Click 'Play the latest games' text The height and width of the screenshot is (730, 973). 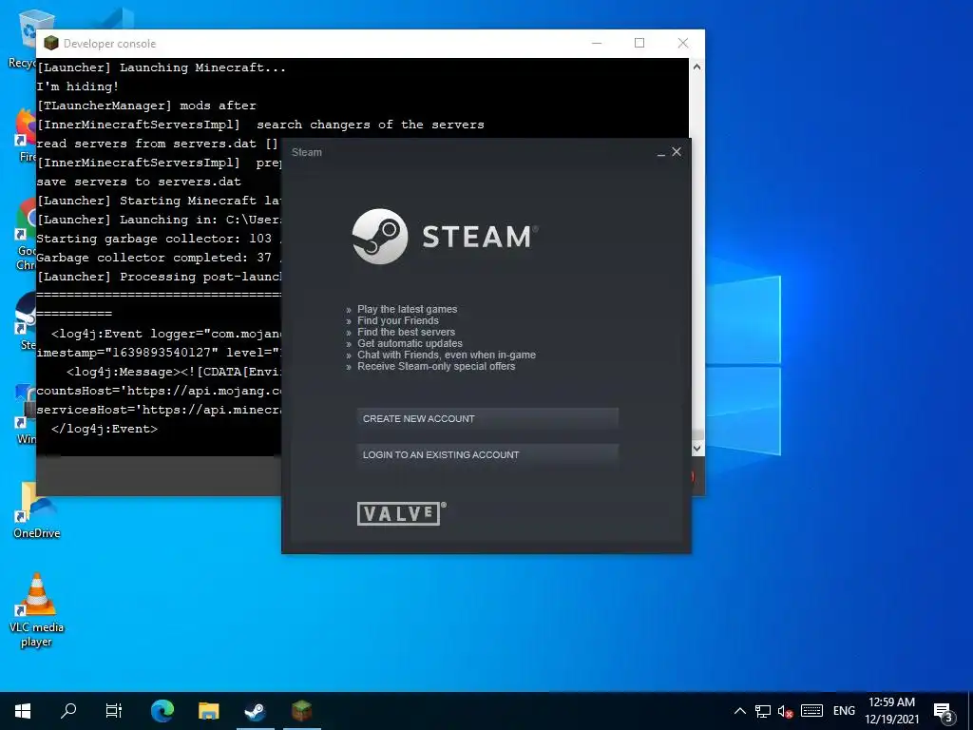[407, 309]
